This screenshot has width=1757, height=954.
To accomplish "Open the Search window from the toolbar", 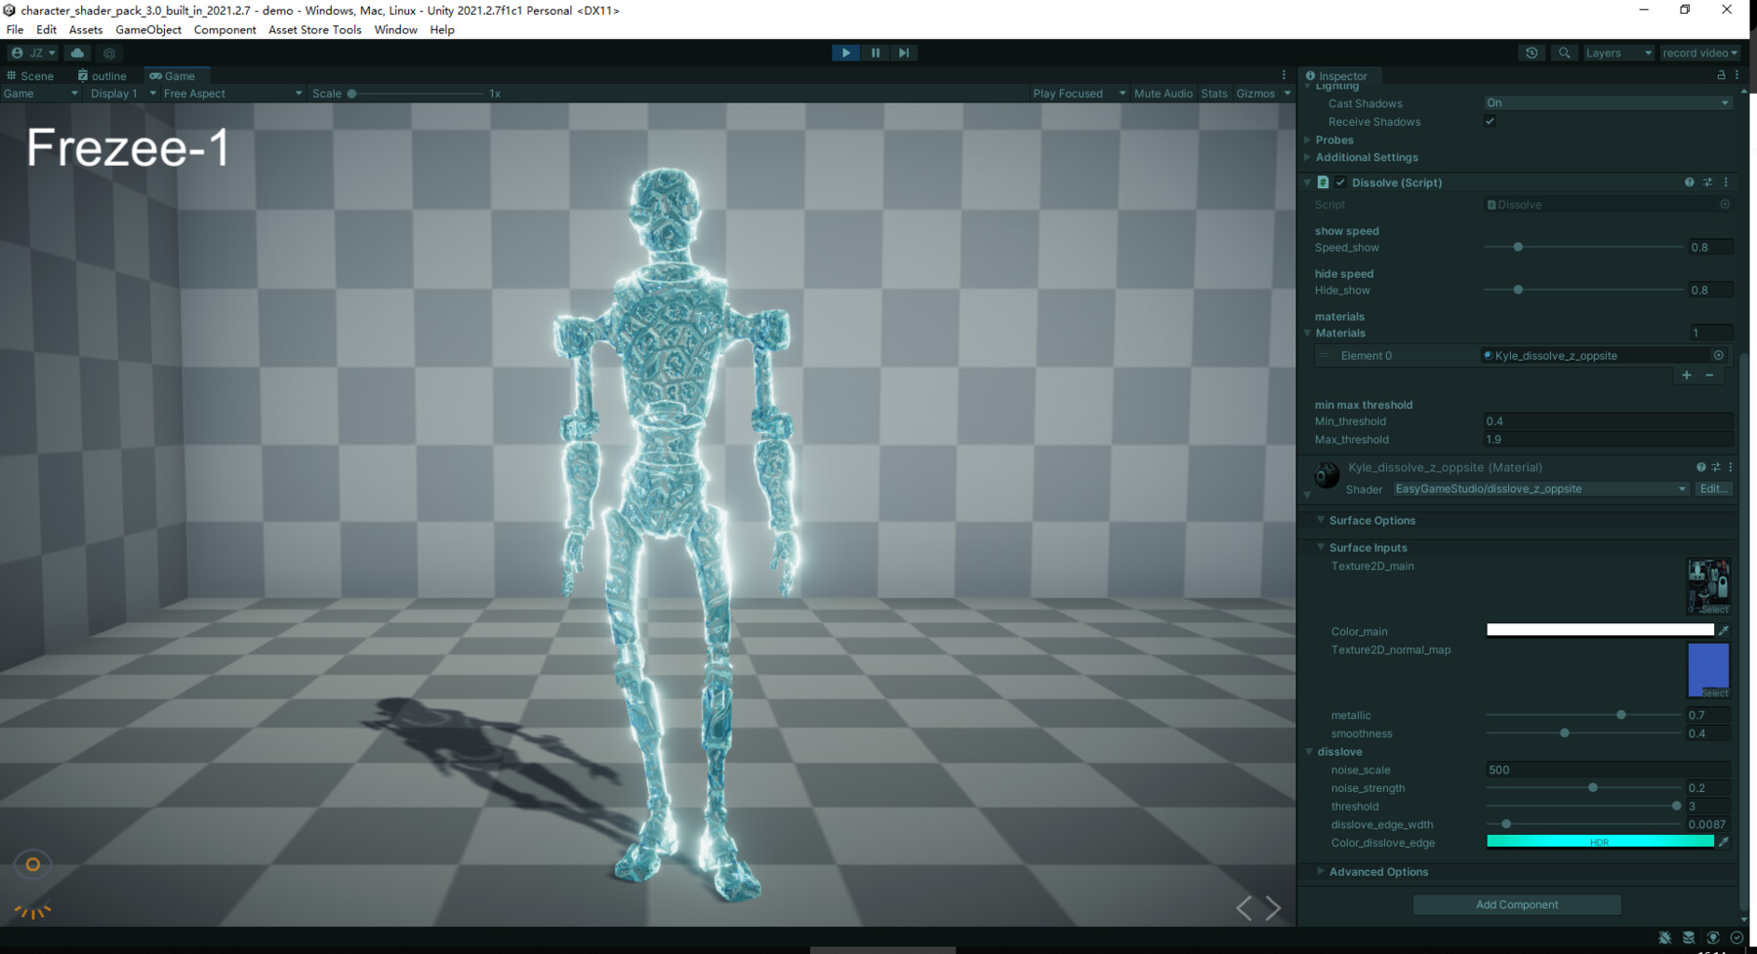I will tap(1564, 53).
